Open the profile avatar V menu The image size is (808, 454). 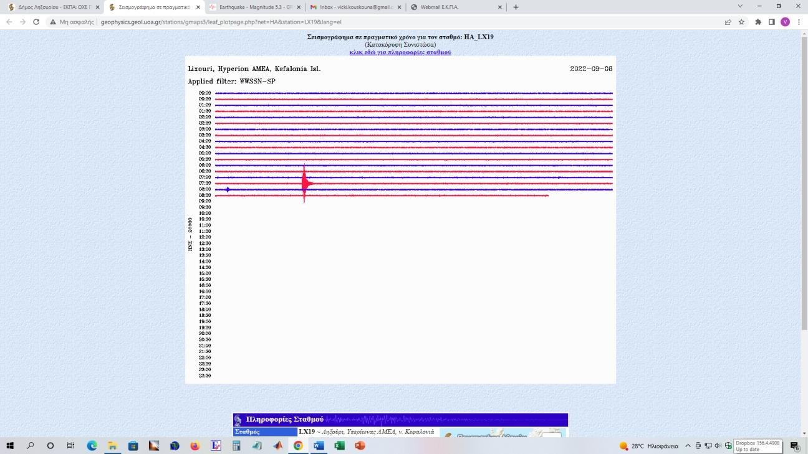pyautogui.click(x=785, y=22)
